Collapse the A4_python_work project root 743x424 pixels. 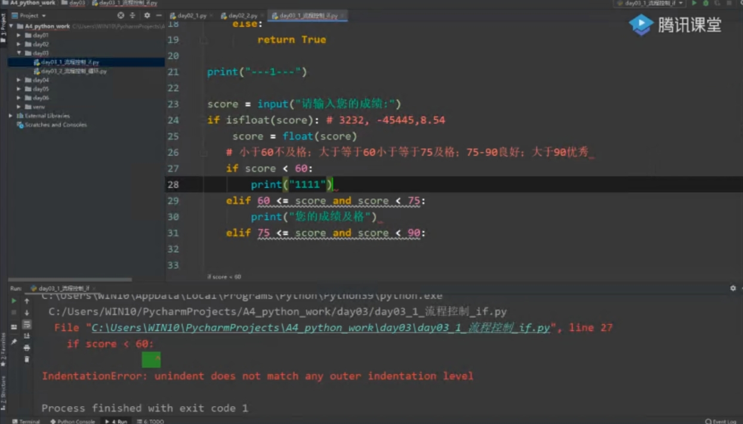pos(11,26)
